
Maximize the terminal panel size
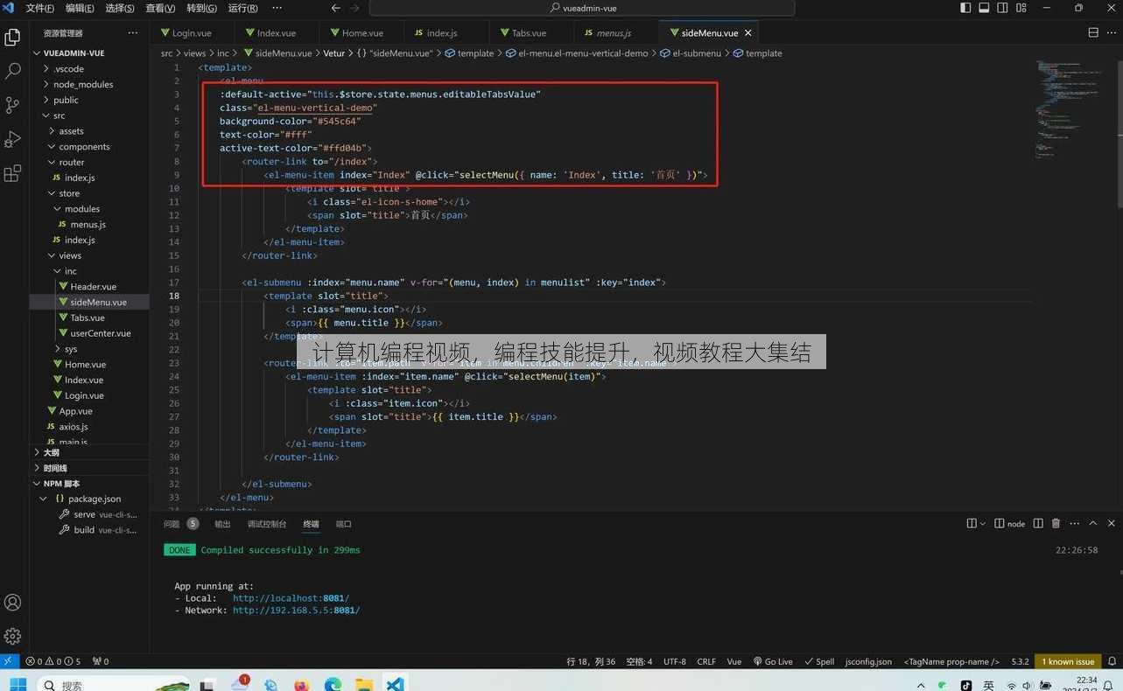pyautogui.click(x=1093, y=524)
